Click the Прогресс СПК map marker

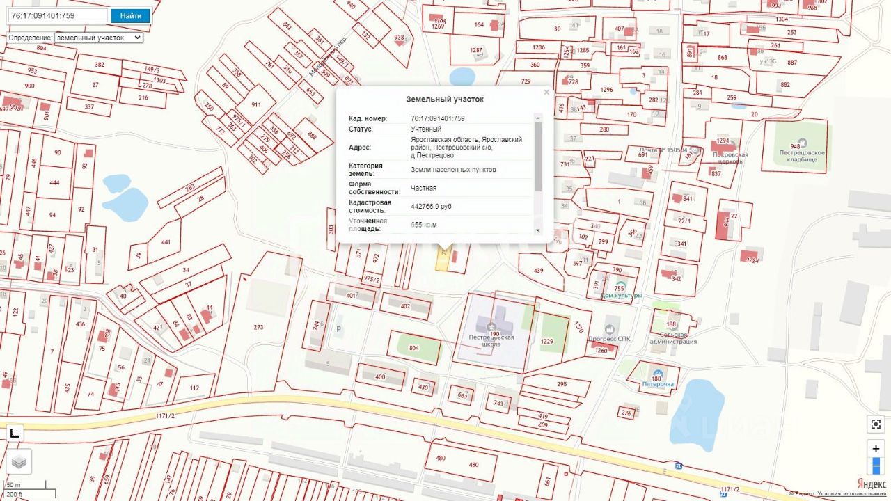pos(610,328)
